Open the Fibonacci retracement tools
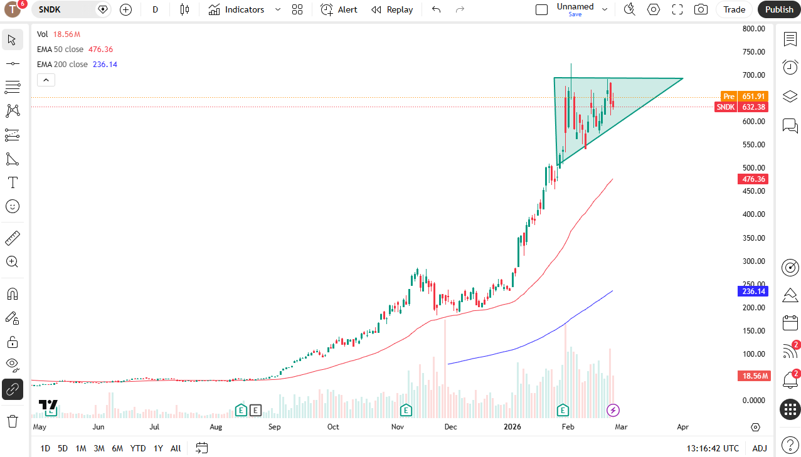This screenshot has height=457, width=801. click(12, 87)
